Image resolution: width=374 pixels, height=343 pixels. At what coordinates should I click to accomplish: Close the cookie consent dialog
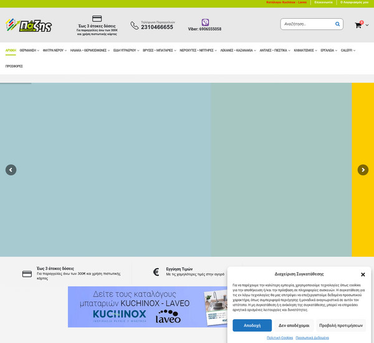click(363, 274)
